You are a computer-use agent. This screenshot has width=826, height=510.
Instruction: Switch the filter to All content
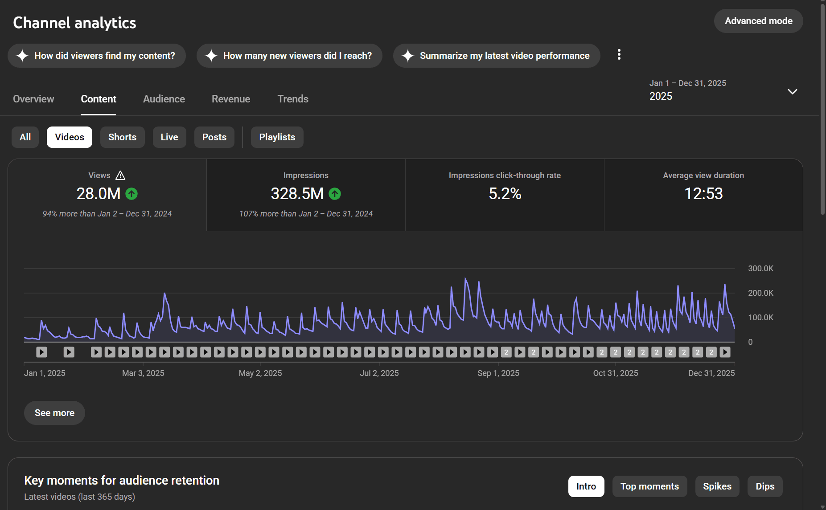coord(25,137)
